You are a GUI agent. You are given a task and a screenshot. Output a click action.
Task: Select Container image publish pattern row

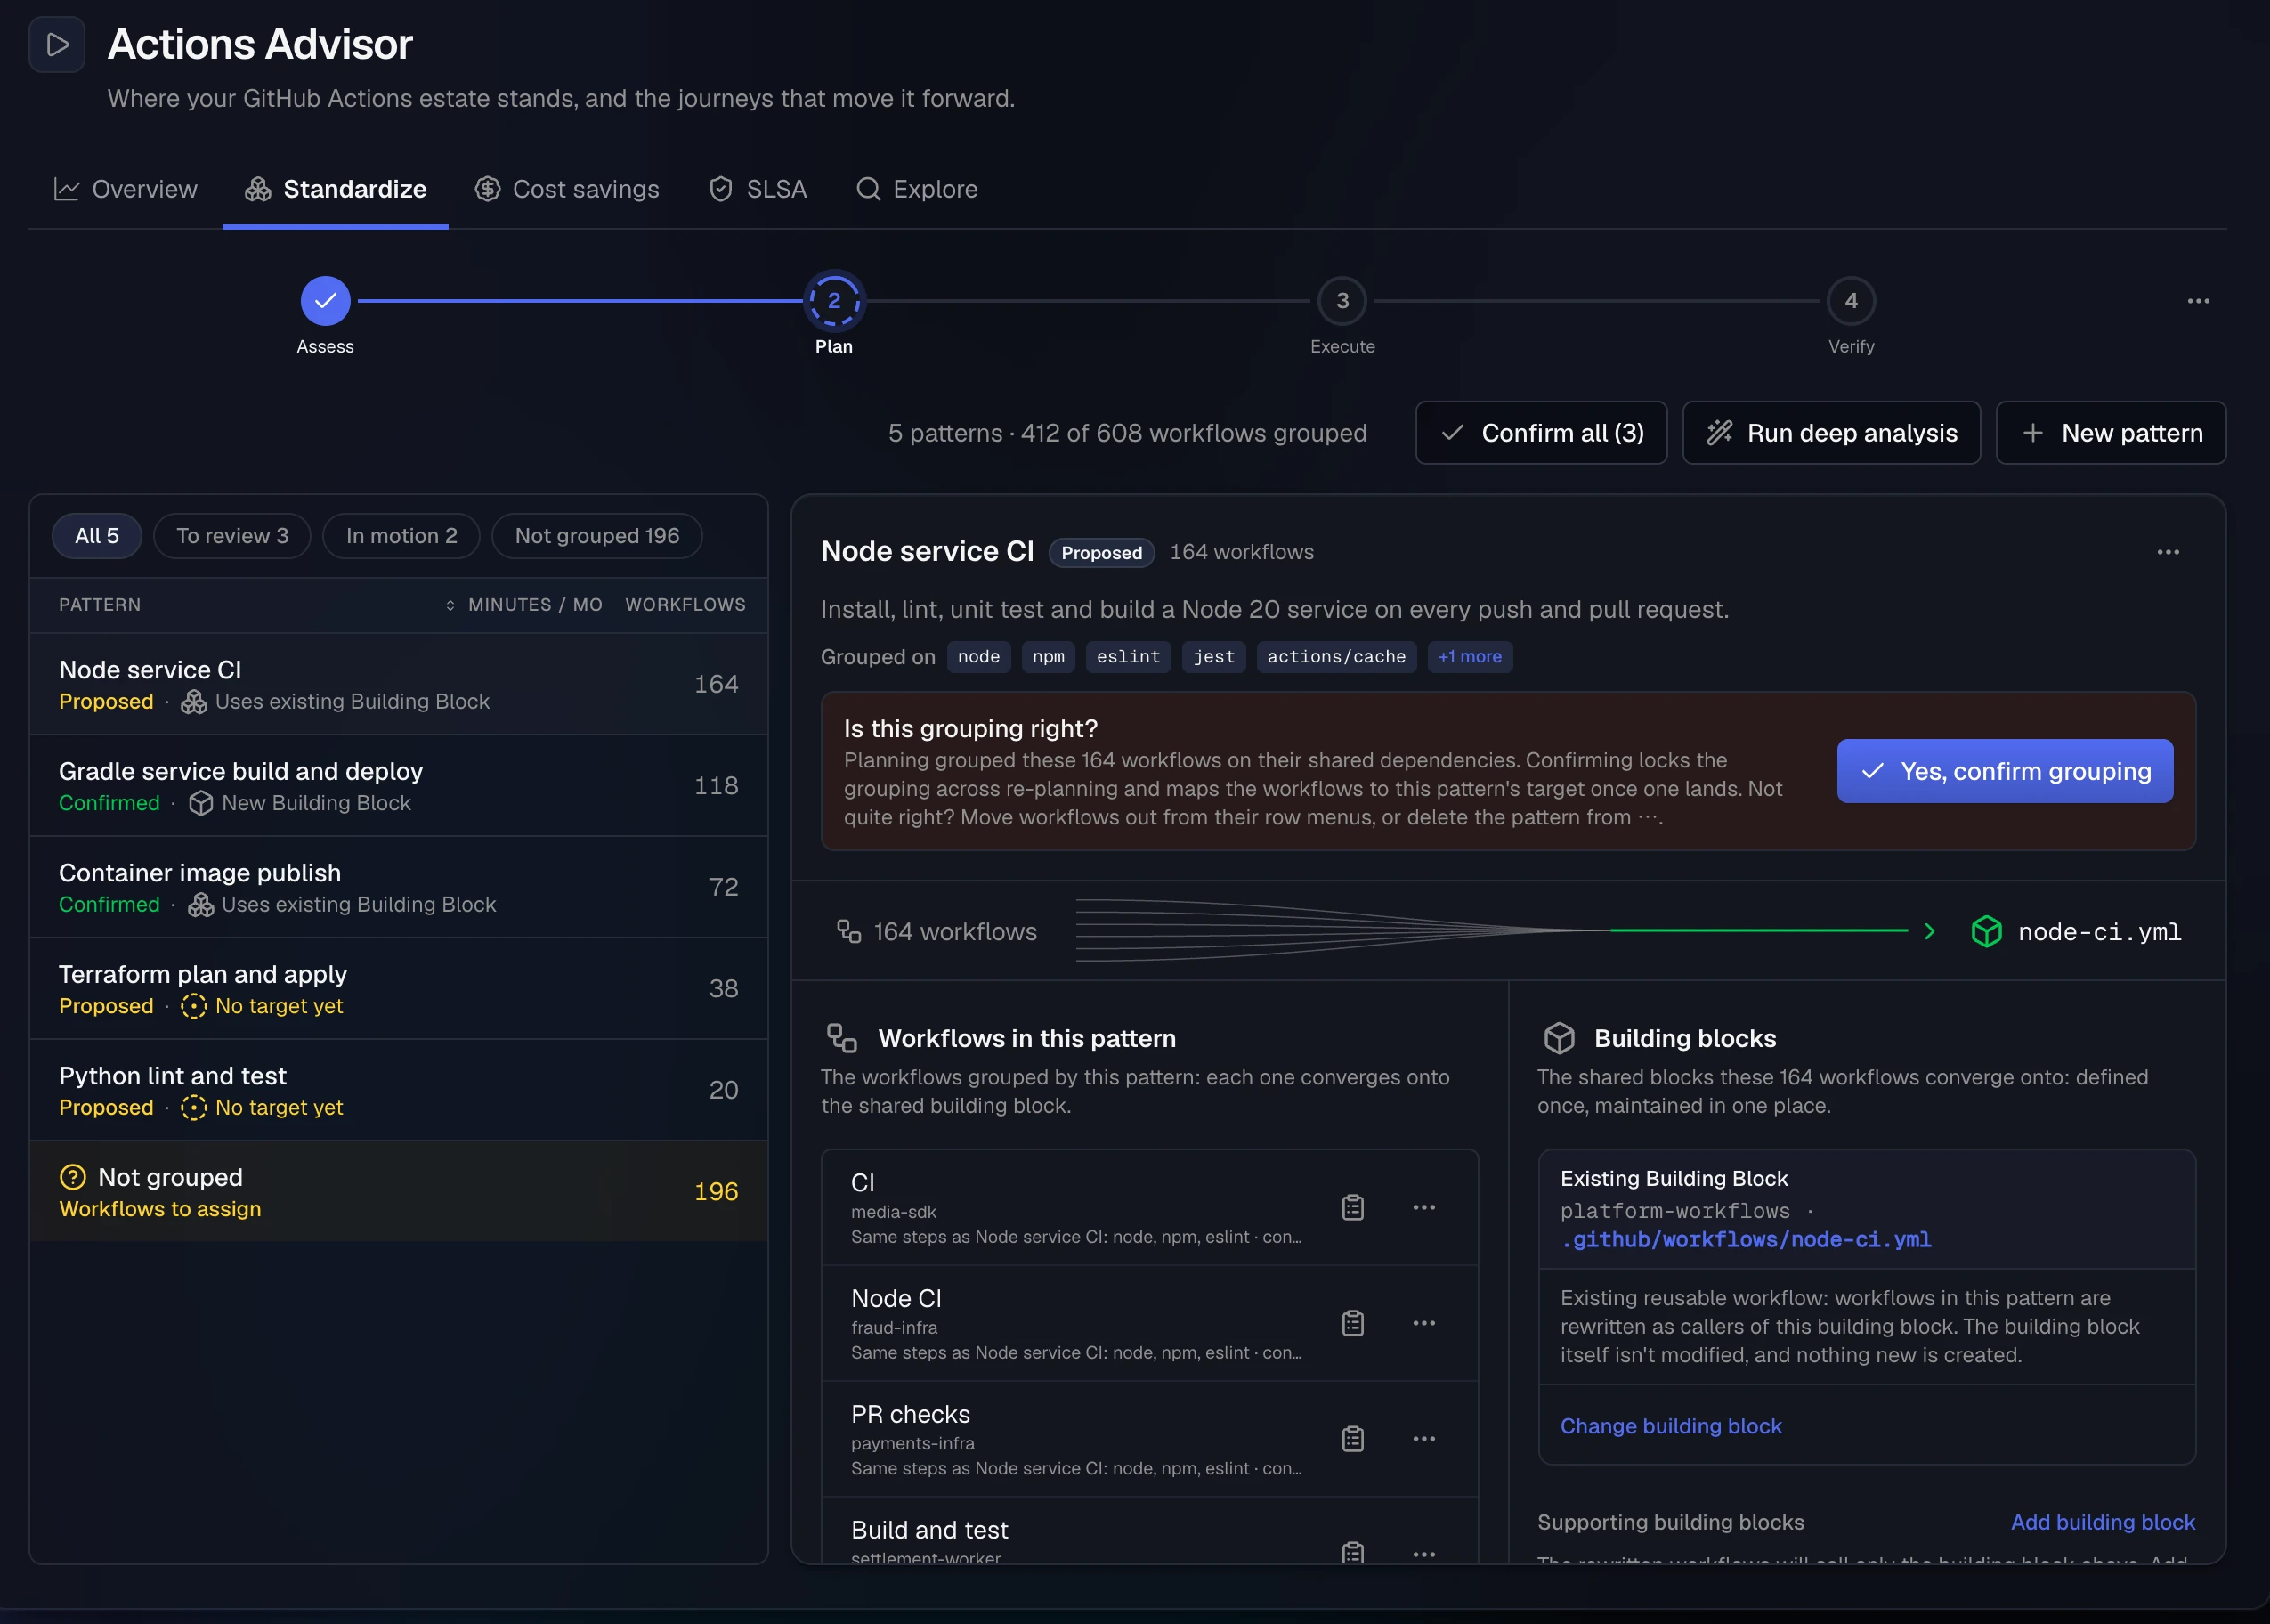pos(399,887)
